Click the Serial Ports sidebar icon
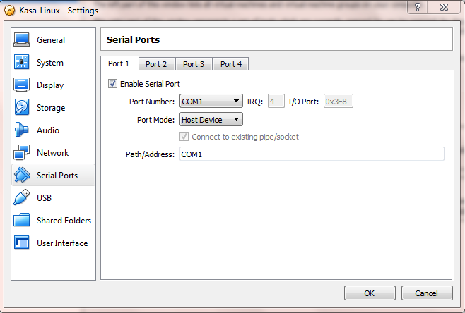 [x=22, y=176]
